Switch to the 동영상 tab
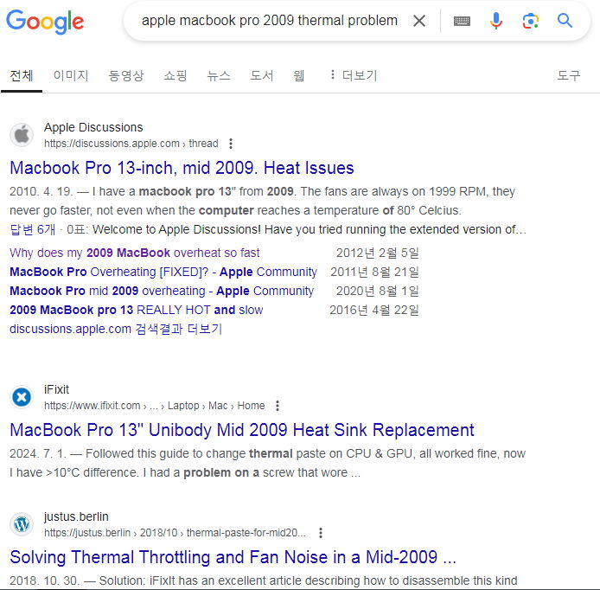Screen dimensions: 600x590 (126, 75)
